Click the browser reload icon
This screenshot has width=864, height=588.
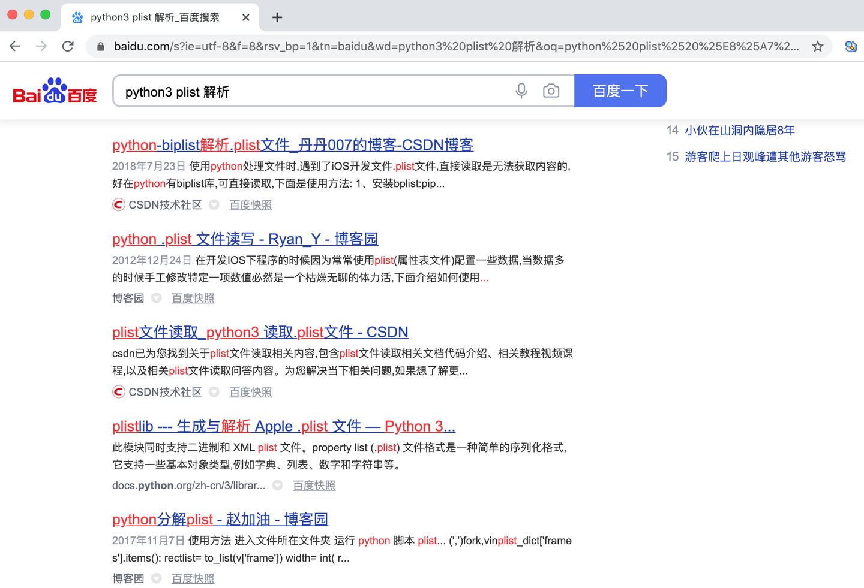pyautogui.click(x=68, y=46)
